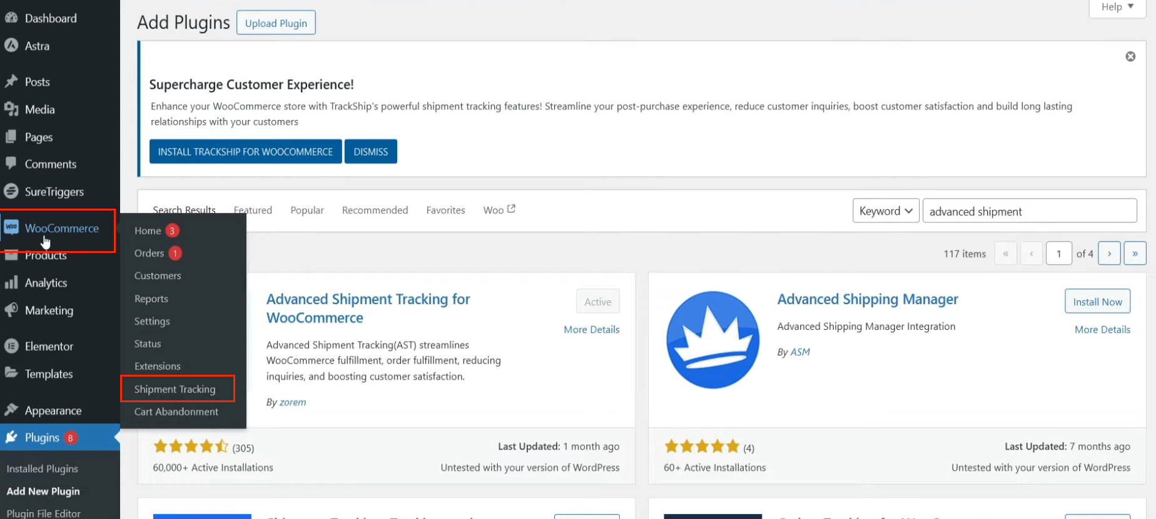Click the Elementor icon in sidebar
1156x519 pixels.
(x=11, y=346)
